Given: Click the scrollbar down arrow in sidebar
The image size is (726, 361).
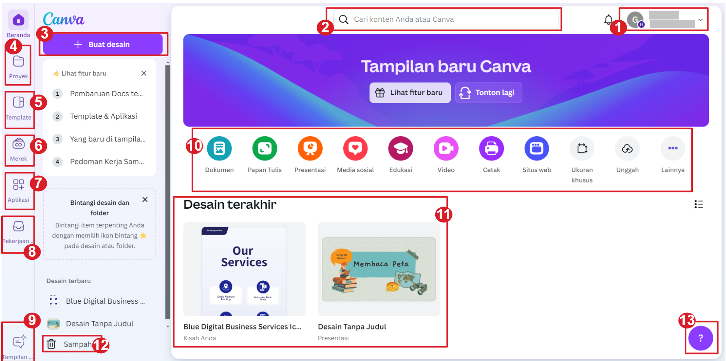Looking at the screenshot, I should 168,326.
